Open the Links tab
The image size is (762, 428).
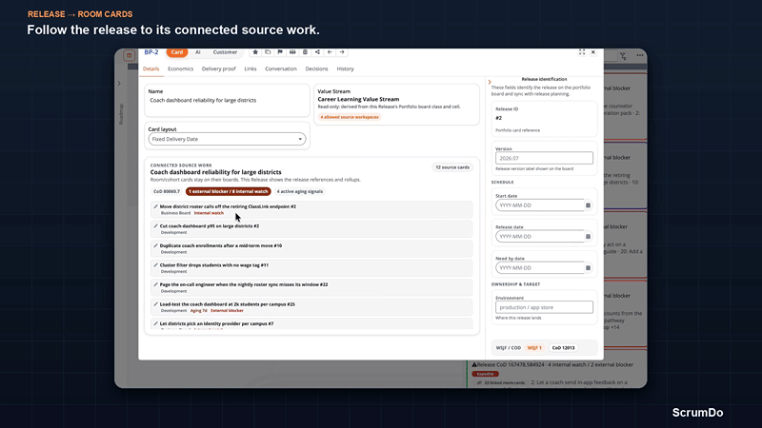(251, 68)
